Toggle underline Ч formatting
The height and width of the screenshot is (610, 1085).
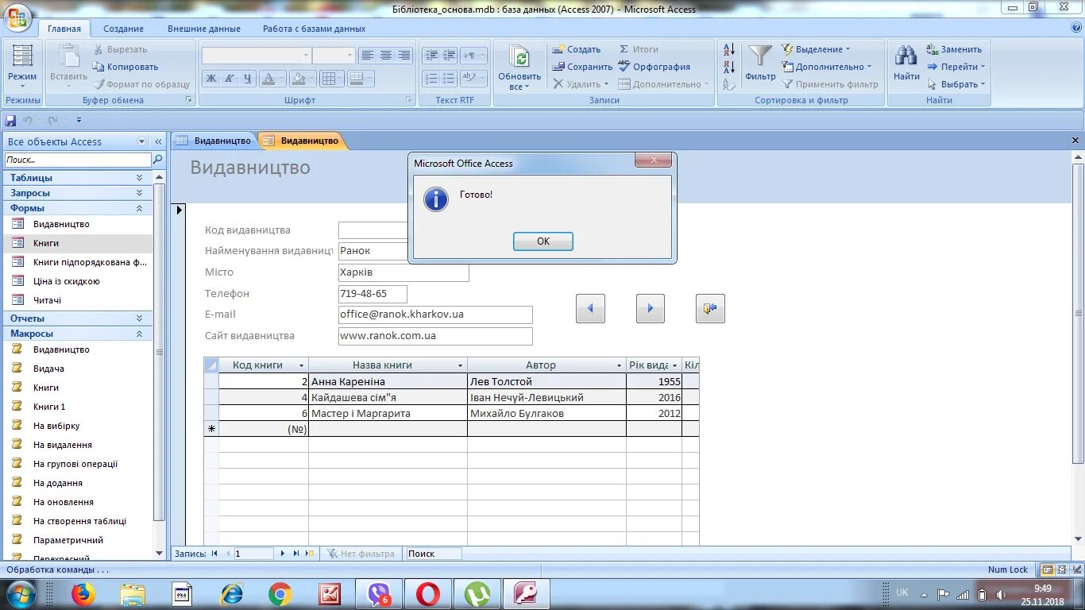[x=248, y=79]
